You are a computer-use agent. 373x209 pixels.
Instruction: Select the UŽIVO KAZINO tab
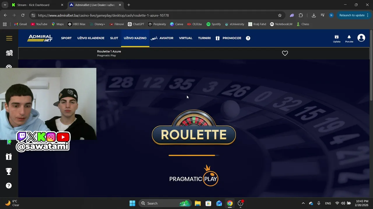[135, 38]
